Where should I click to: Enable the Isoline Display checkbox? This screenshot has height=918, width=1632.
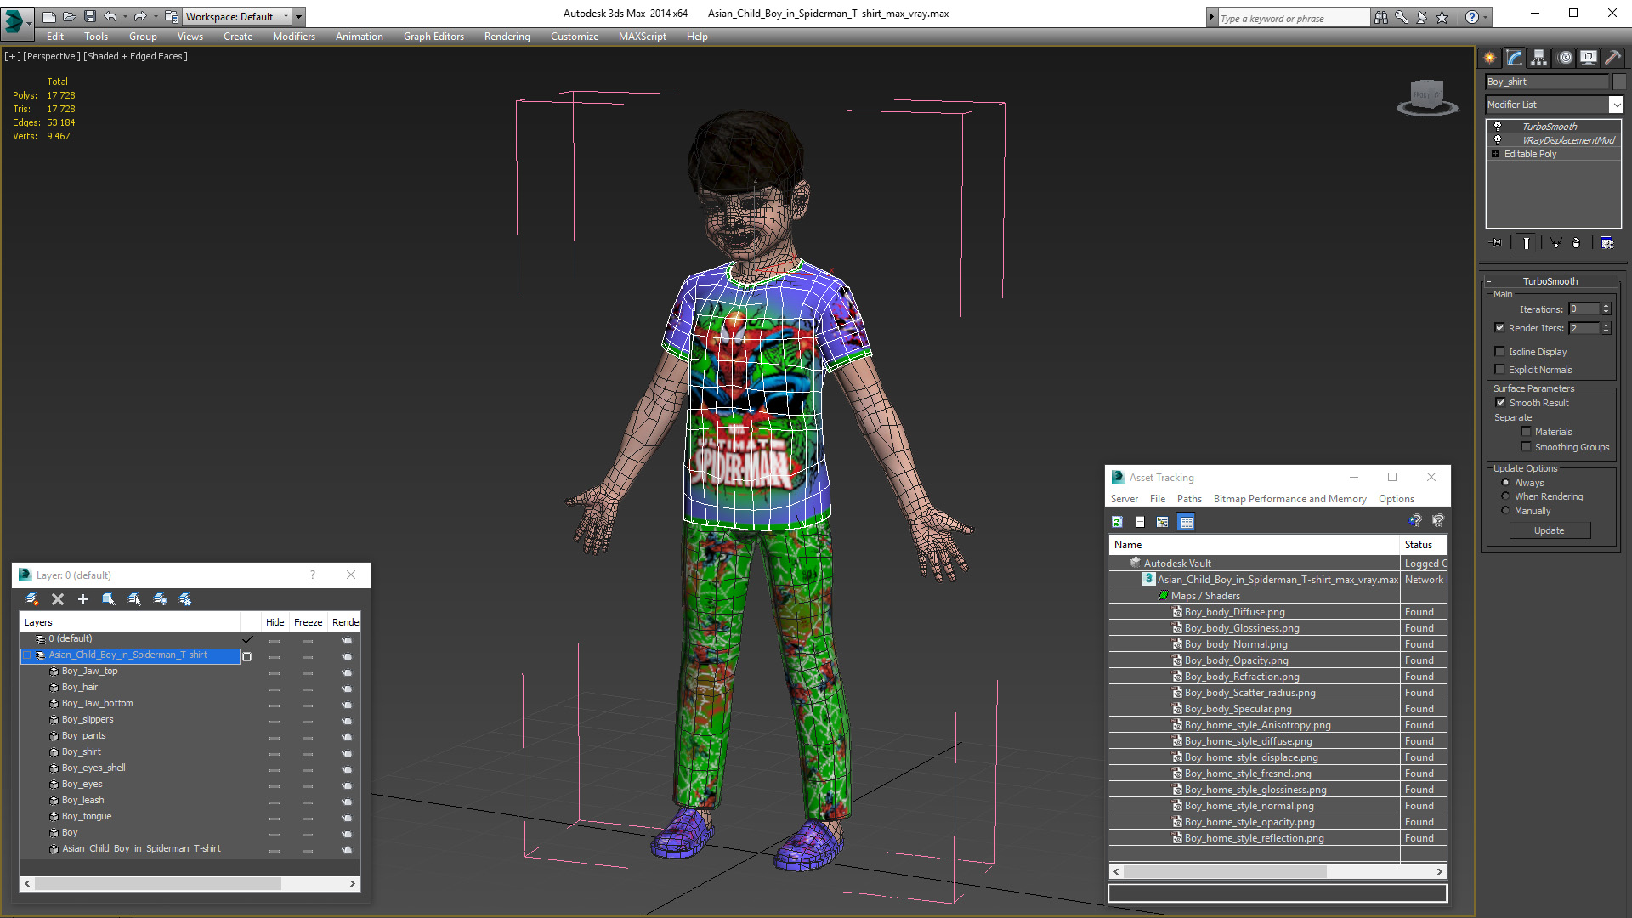[1500, 352]
